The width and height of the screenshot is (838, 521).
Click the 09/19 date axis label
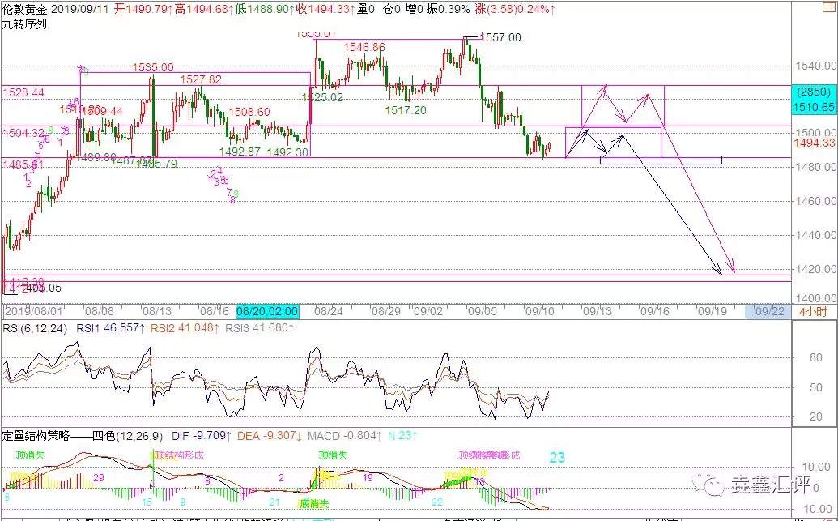(x=712, y=311)
